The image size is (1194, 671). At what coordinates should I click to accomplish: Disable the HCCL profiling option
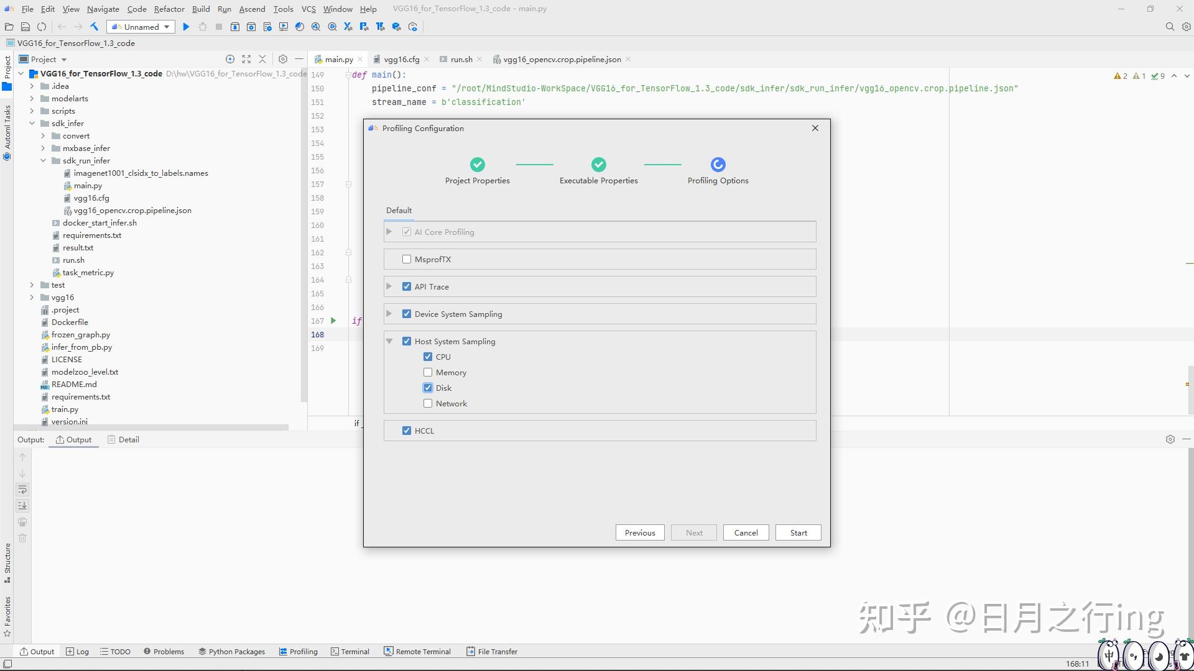[407, 430]
